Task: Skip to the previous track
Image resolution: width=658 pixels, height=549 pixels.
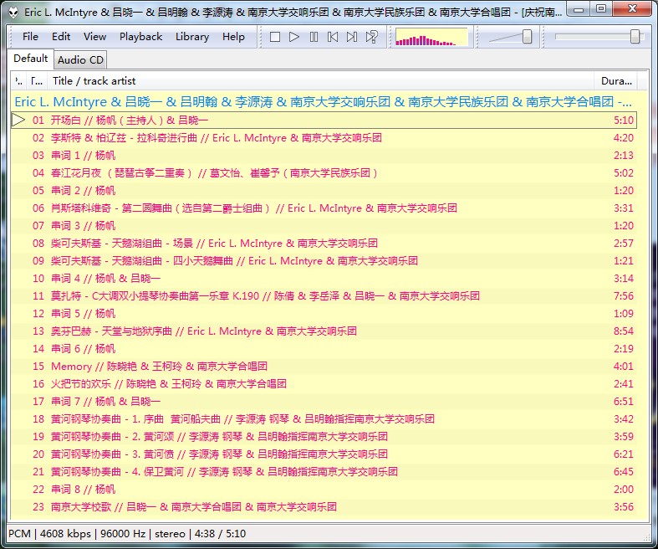Action: (x=333, y=37)
